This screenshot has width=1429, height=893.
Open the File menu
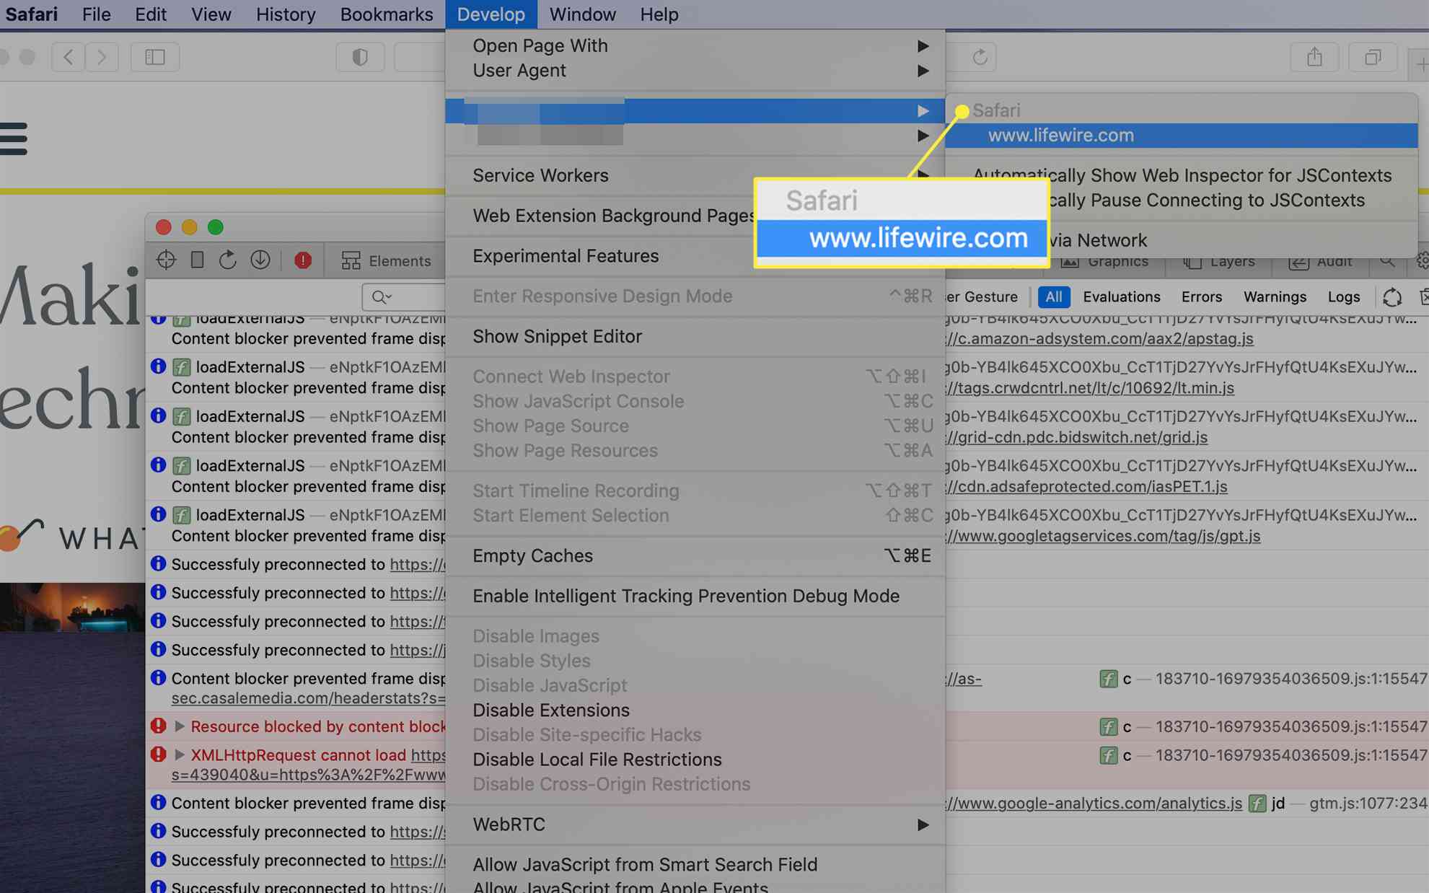click(x=96, y=14)
